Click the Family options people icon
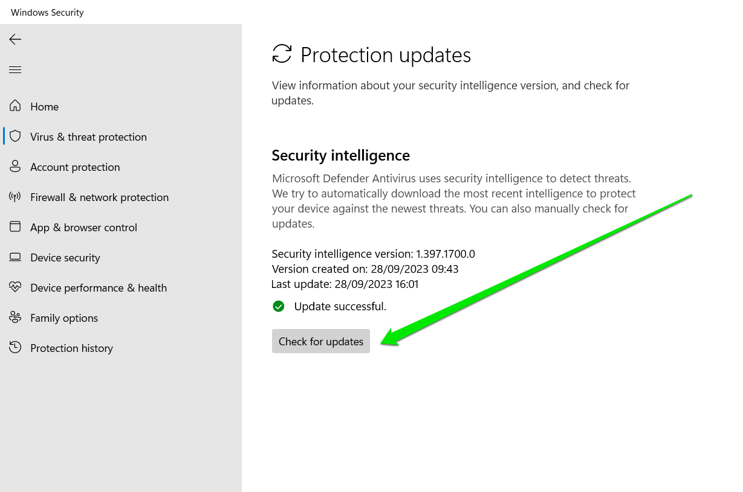 pos(15,318)
